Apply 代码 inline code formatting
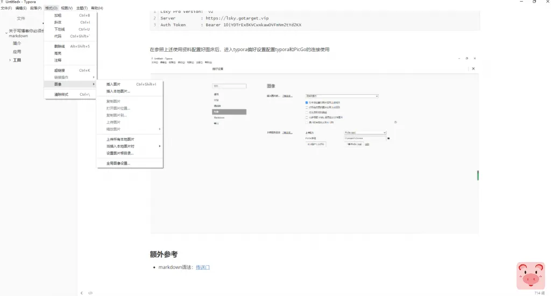Image resolution: width=551 pixels, height=296 pixels. [70, 36]
